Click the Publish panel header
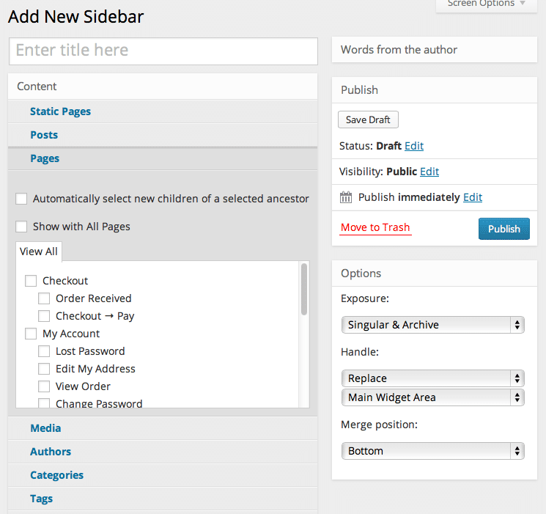 [x=435, y=90]
